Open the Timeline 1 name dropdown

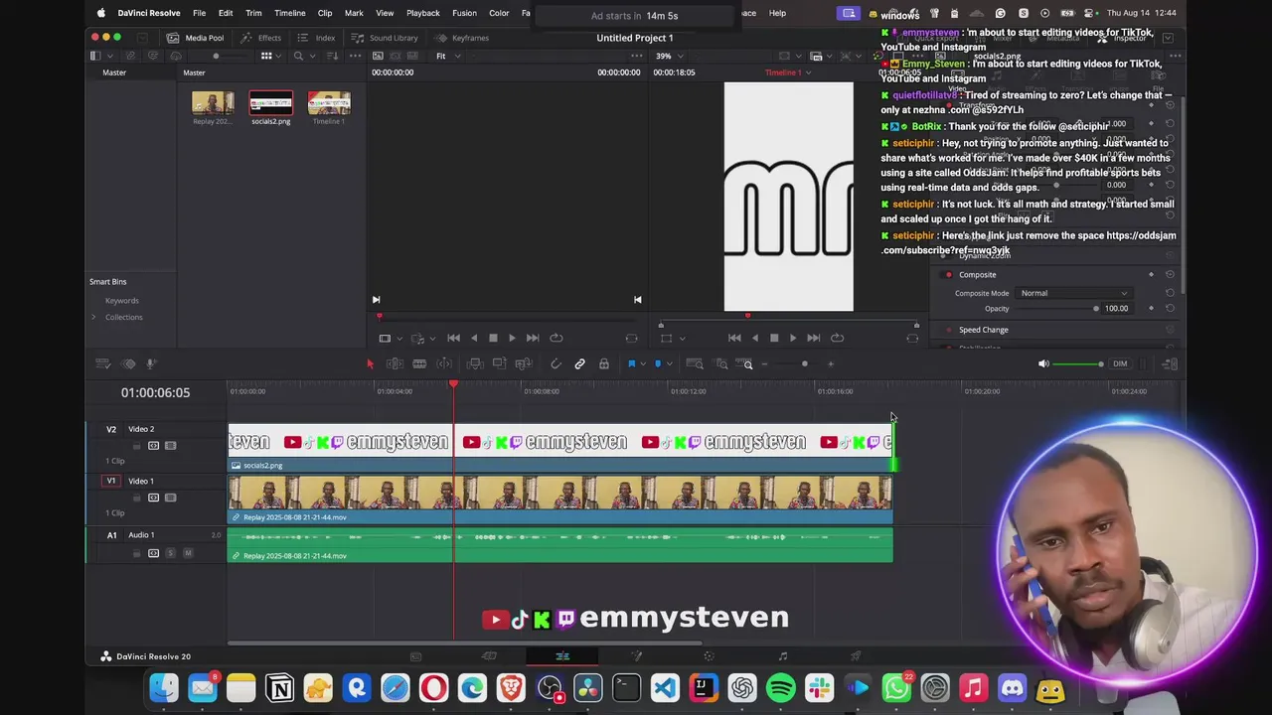point(787,72)
